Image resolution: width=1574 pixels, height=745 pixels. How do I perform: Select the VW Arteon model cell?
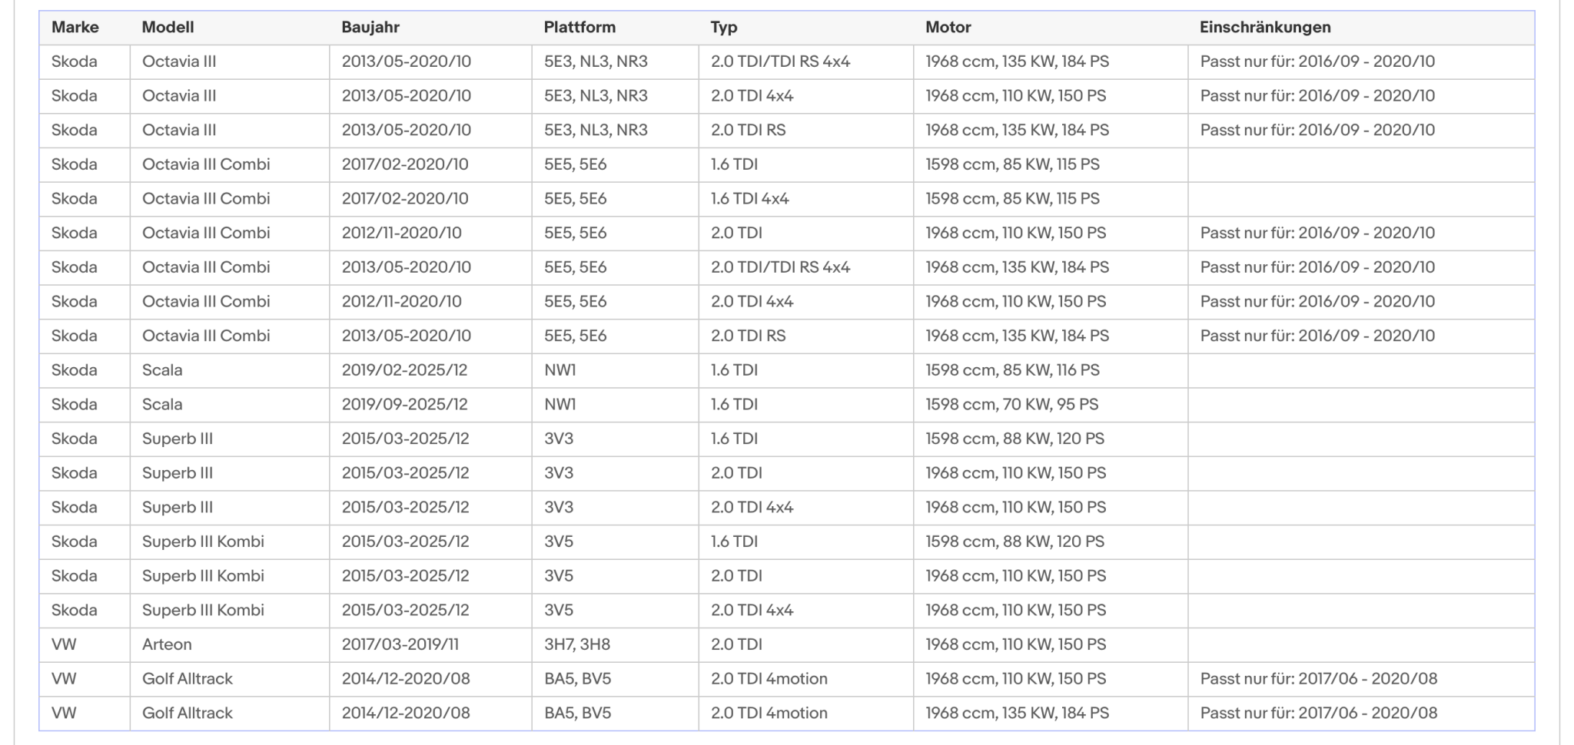[x=230, y=644]
